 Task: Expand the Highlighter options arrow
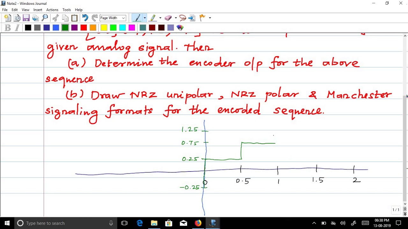coord(160,18)
